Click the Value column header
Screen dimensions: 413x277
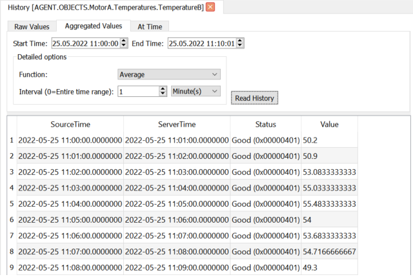tap(329, 125)
